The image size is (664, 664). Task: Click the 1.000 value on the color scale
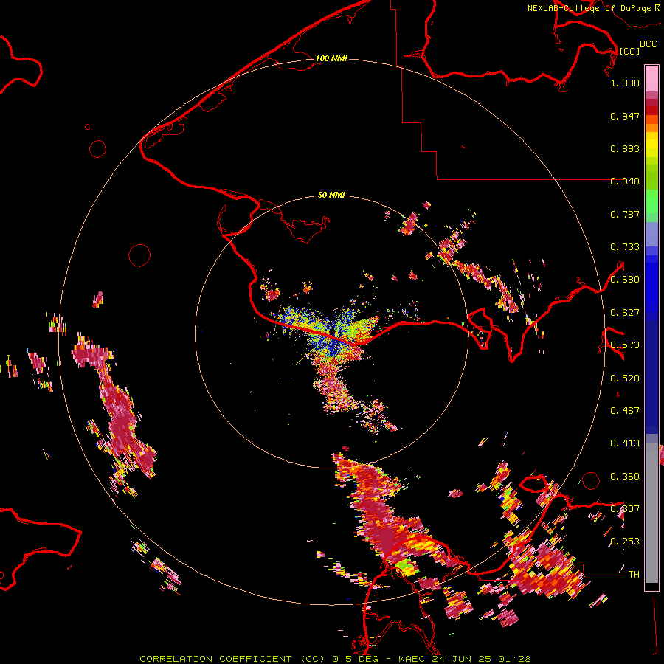pos(625,83)
